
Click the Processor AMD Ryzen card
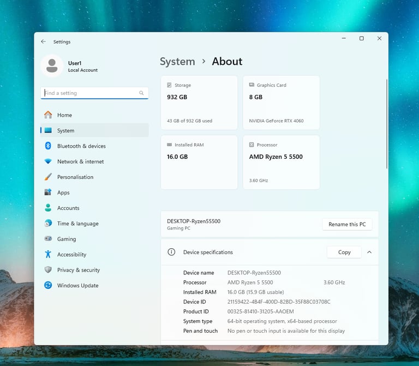click(x=281, y=163)
